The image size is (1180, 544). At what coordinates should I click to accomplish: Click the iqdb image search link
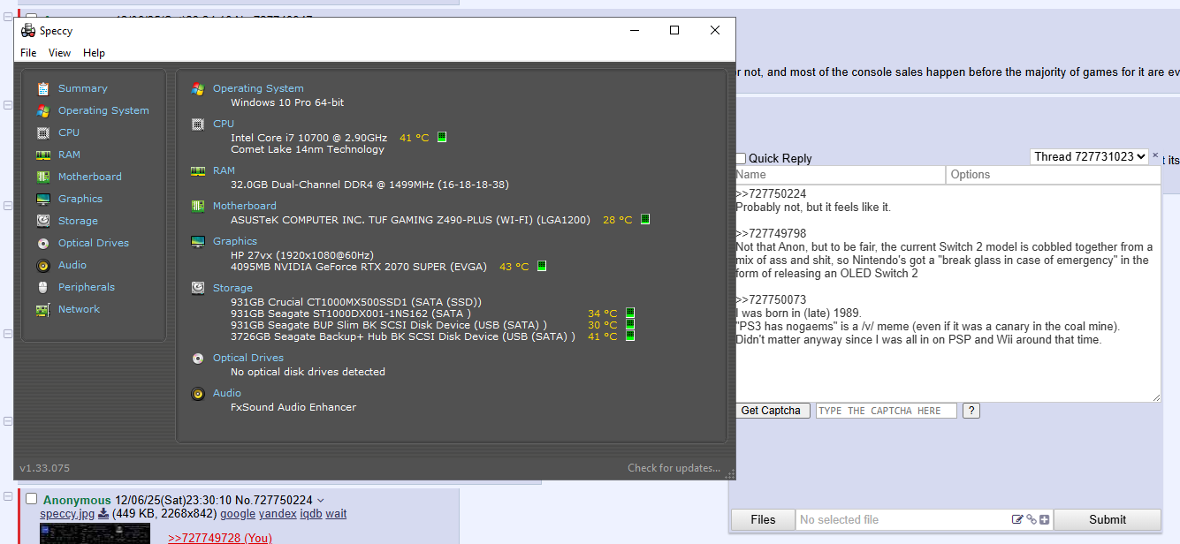(311, 514)
